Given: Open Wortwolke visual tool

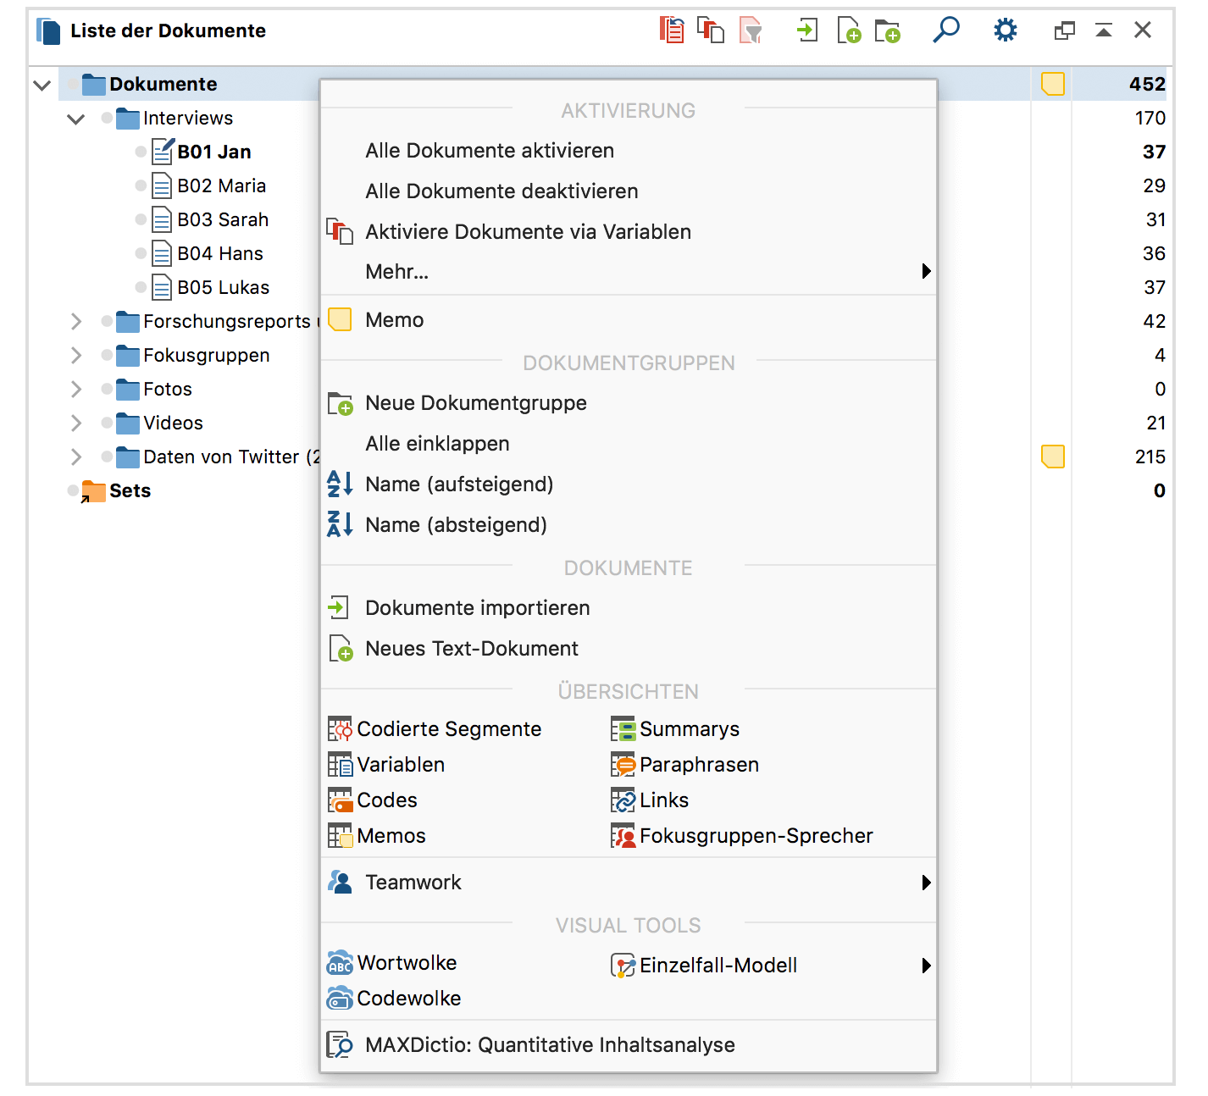Looking at the screenshot, I should pos(406,963).
